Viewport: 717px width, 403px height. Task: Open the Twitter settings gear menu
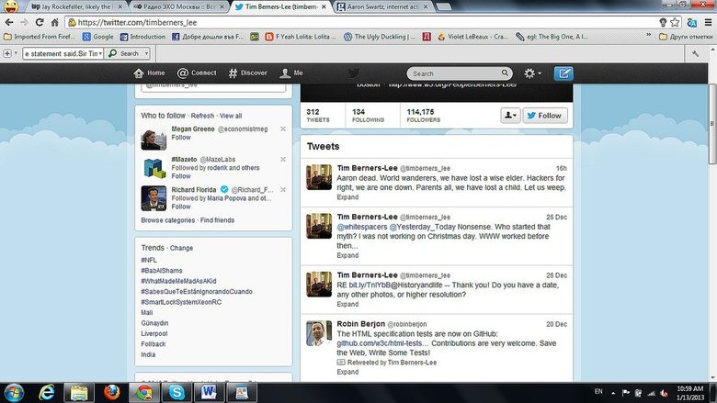[x=533, y=73]
